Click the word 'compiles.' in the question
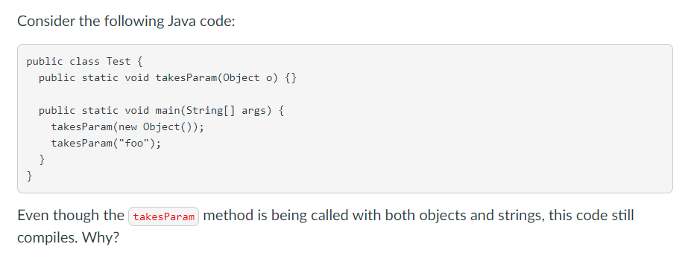This screenshot has width=691, height=273. click(47, 238)
